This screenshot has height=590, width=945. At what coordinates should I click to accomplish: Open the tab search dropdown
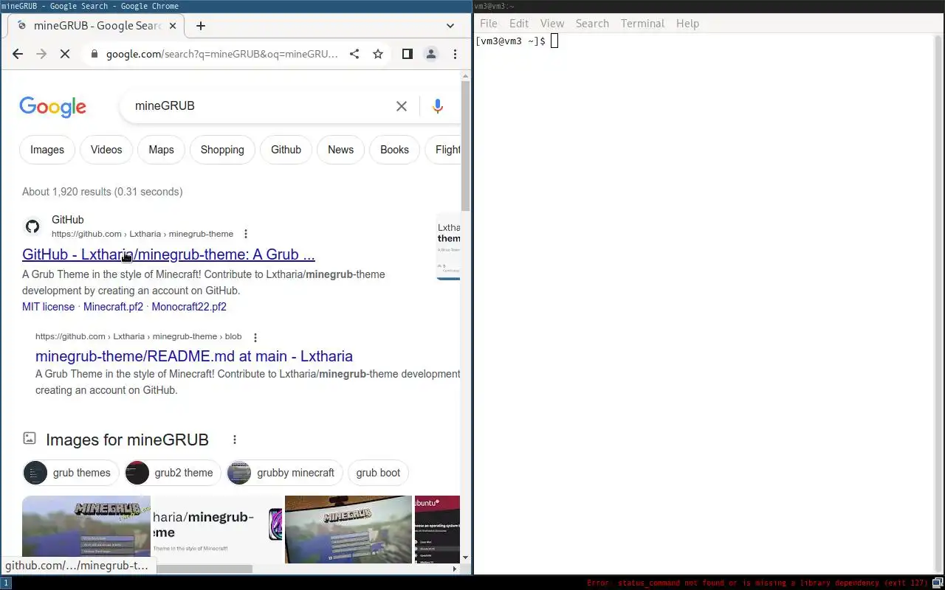tap(450, 26)
